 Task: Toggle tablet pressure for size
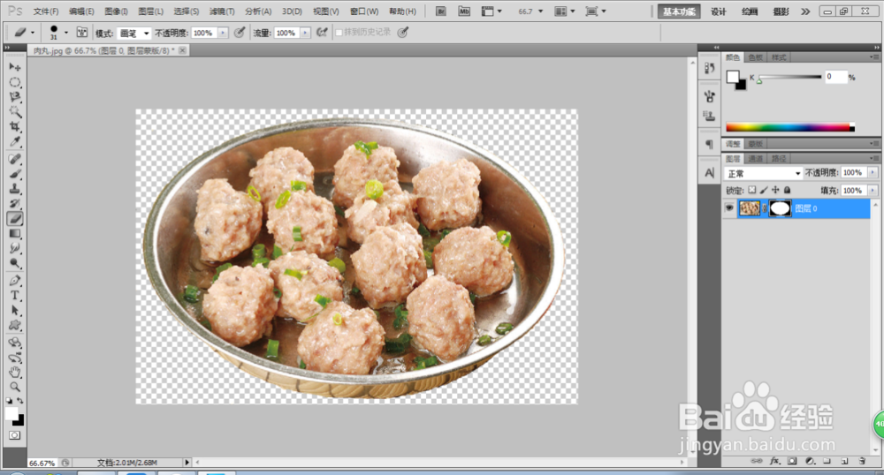pos(402,33)
